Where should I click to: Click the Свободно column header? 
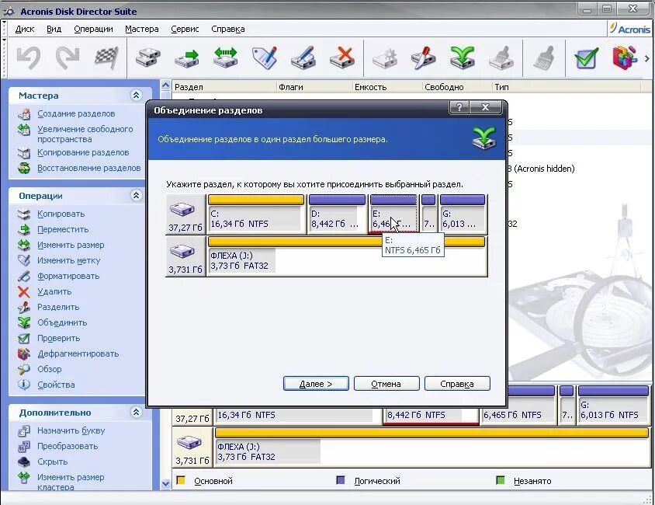pyautogui.click(x=457, y=87)
